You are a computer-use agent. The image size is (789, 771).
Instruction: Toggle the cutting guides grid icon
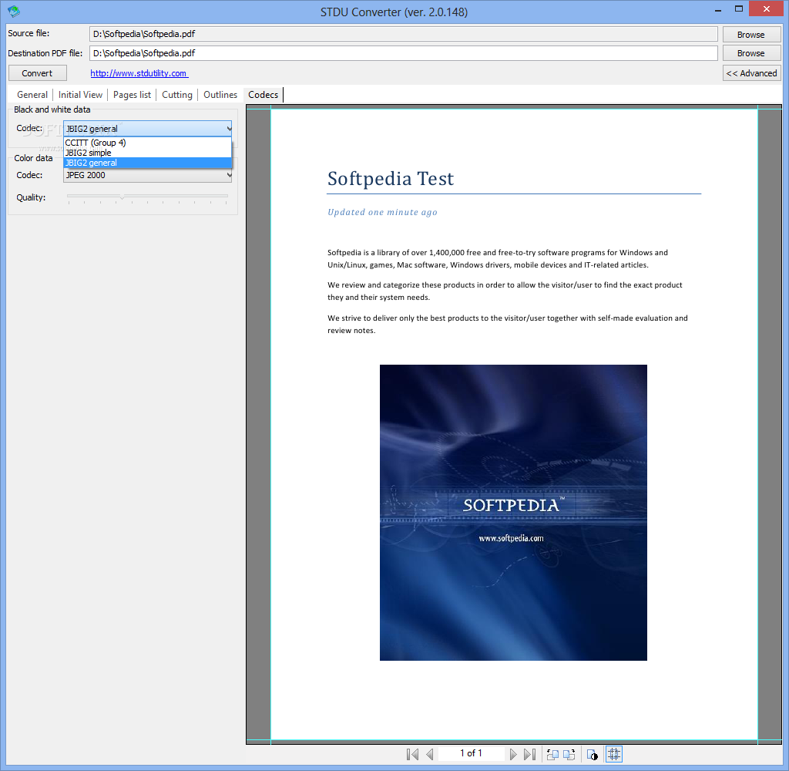(614, 754)
